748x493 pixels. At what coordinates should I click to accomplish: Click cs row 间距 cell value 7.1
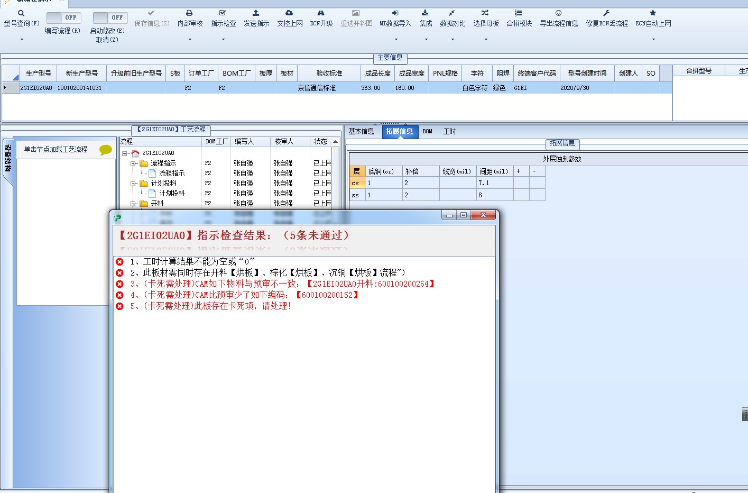point(495,183)
